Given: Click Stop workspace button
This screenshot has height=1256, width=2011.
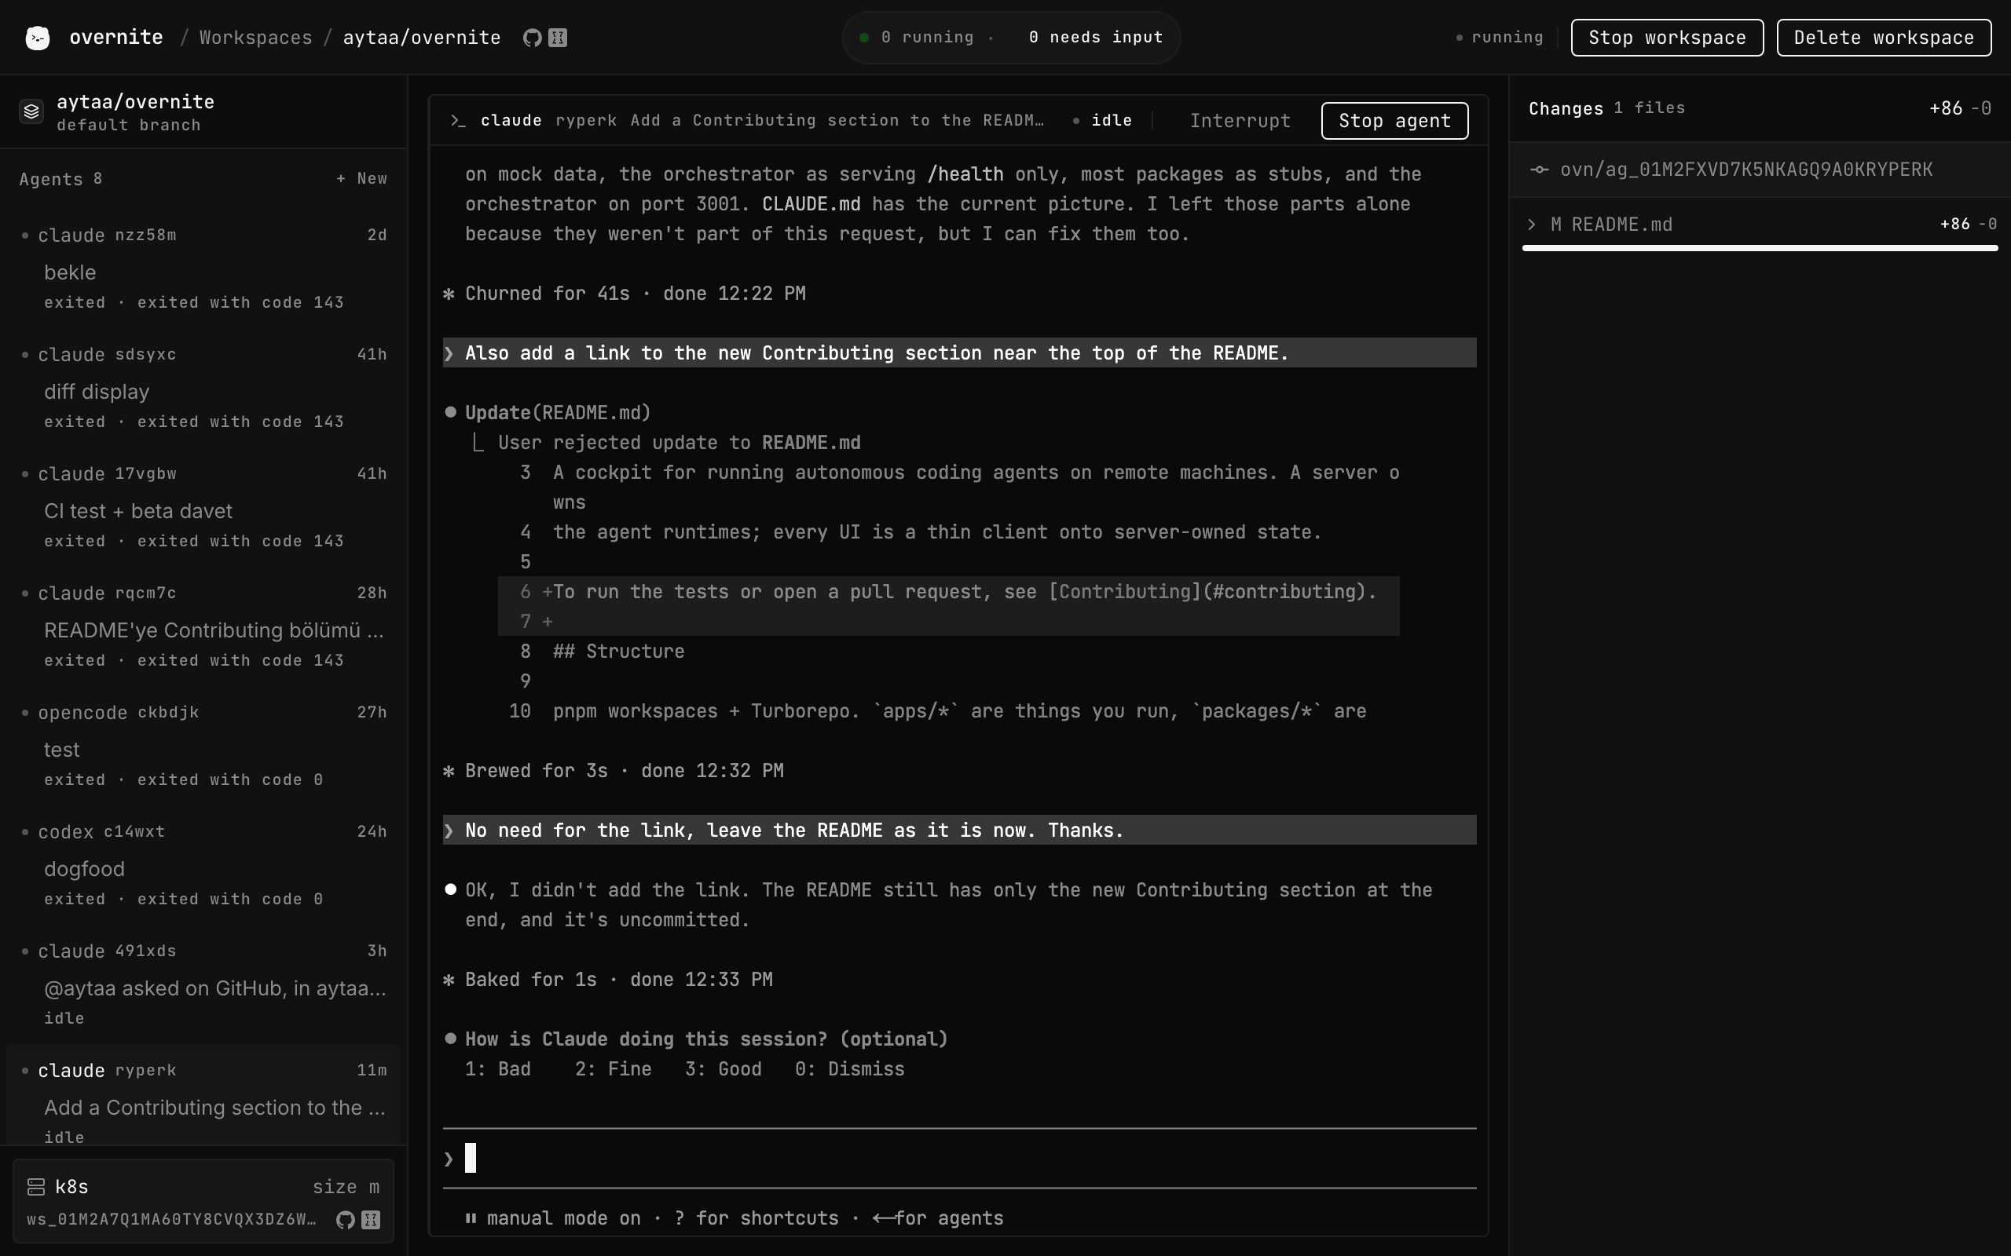Looking at the screenshot, I should coord(1667,38).
